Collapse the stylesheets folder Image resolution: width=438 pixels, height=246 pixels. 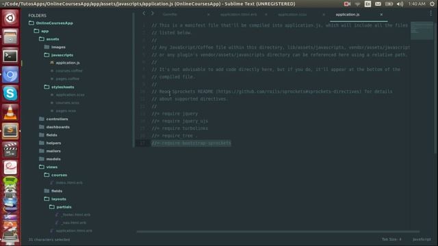(x=59, y=87)
